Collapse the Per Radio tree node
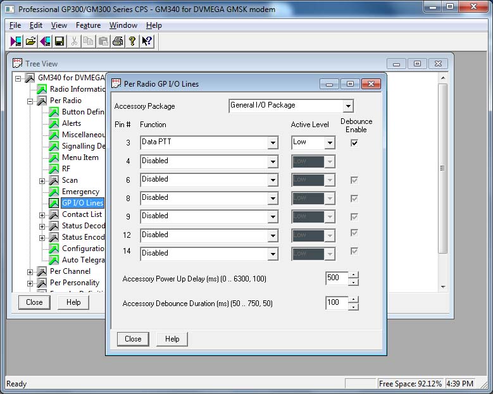 coord(30,101)
